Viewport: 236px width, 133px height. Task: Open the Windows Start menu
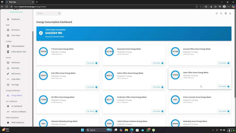(83, 130)
